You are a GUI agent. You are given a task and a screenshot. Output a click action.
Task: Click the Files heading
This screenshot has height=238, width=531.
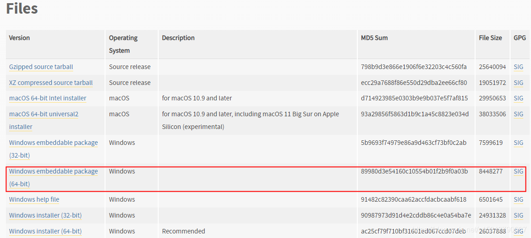click(22, 9)
